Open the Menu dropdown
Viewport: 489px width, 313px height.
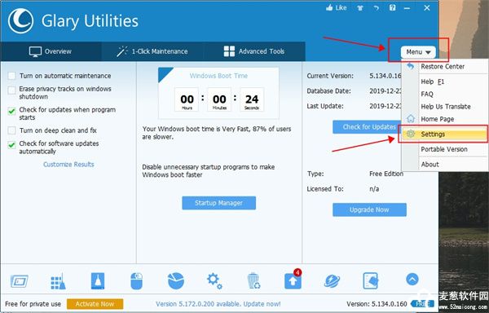point(418,52)
